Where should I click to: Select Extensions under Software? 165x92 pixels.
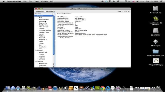tap(43, 65)
